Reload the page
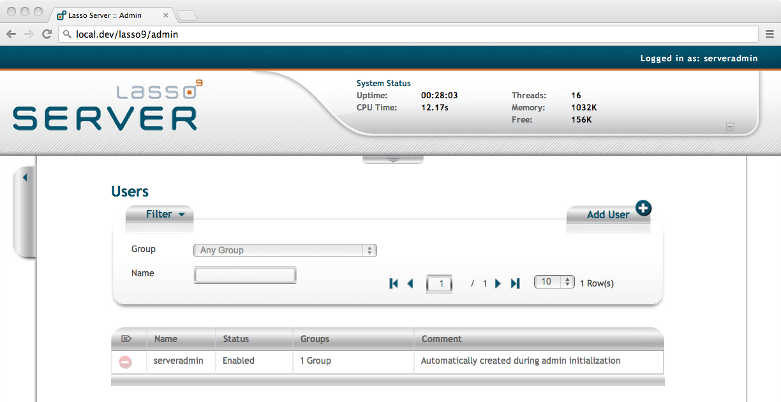The width and height of the screenshot is (781, 402). [47, 34]
